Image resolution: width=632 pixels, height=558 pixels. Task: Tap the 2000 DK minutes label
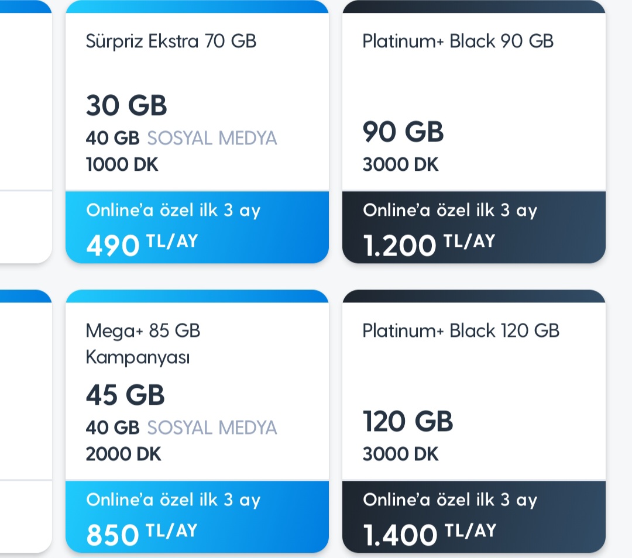pyautogui.click(x=123, y=454)
